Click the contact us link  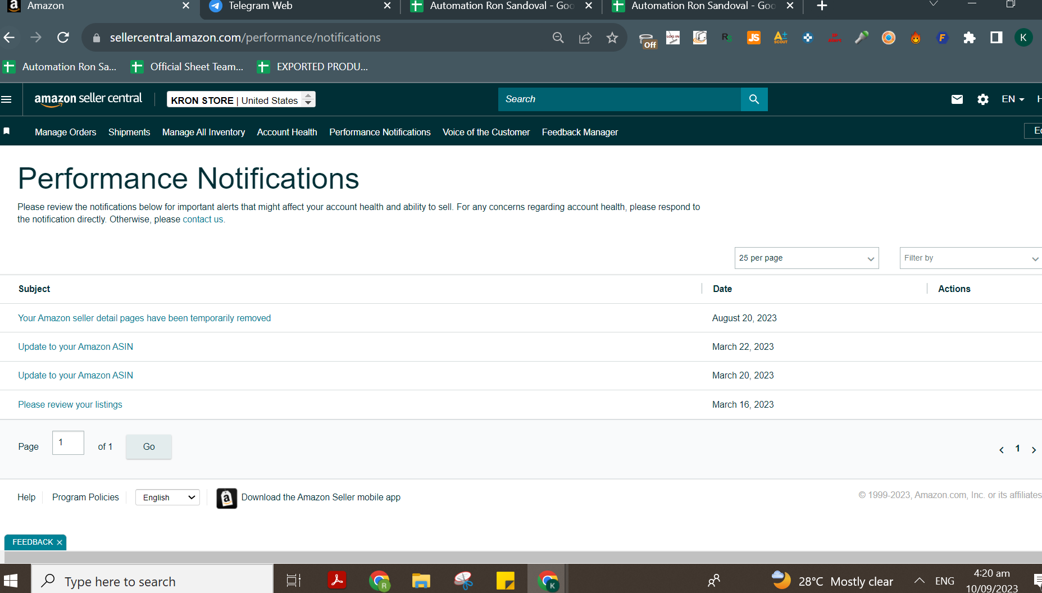coord(203,220)
